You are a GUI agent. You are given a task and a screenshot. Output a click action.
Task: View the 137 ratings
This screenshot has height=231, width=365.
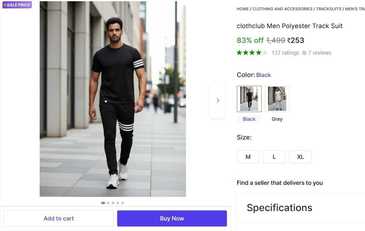285,53
